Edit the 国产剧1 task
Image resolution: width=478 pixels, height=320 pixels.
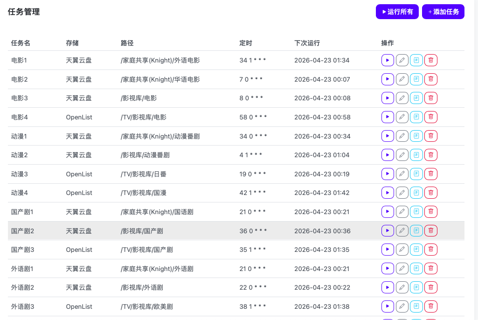coord(402,211)
